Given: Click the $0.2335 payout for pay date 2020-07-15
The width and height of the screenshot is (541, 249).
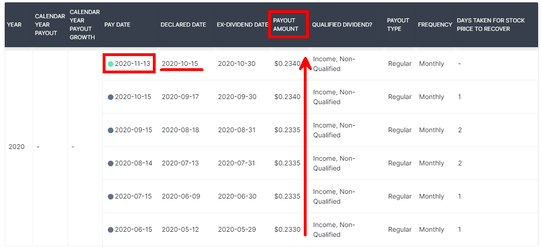Looking at the screenshot, I should tap(287, 196).
